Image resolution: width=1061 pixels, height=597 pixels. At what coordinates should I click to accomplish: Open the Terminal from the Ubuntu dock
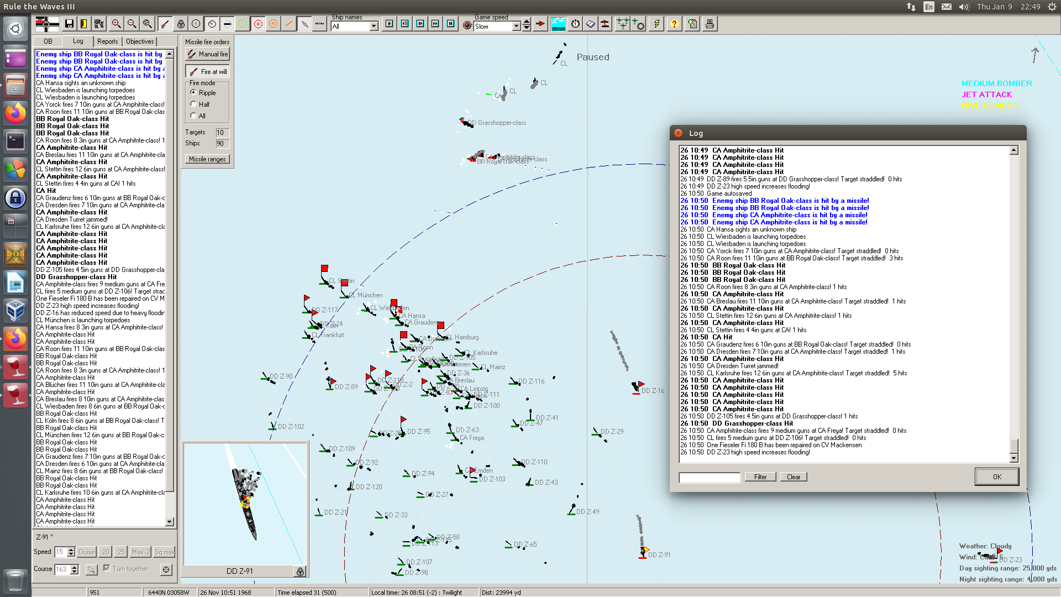(15, 141)
